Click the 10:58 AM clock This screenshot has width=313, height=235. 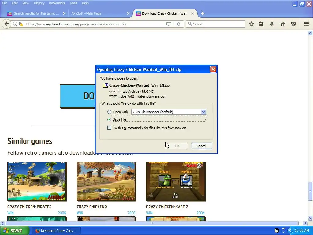(302, 230)
